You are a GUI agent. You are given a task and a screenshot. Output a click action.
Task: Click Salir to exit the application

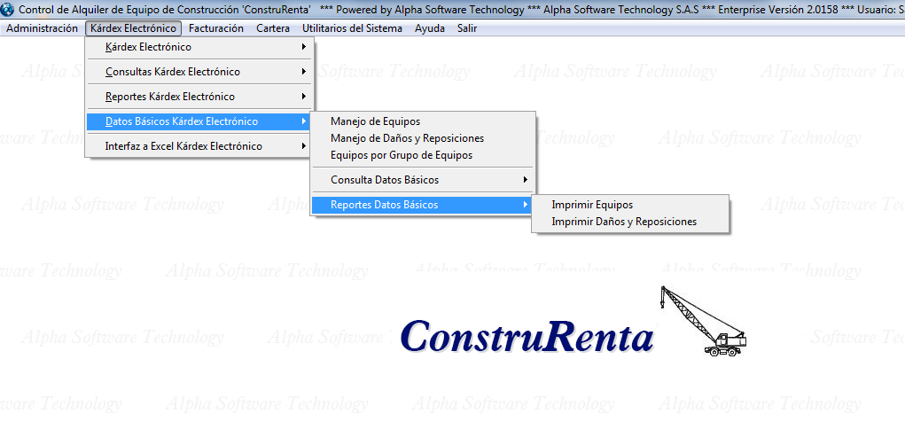[x=467, y=28]
